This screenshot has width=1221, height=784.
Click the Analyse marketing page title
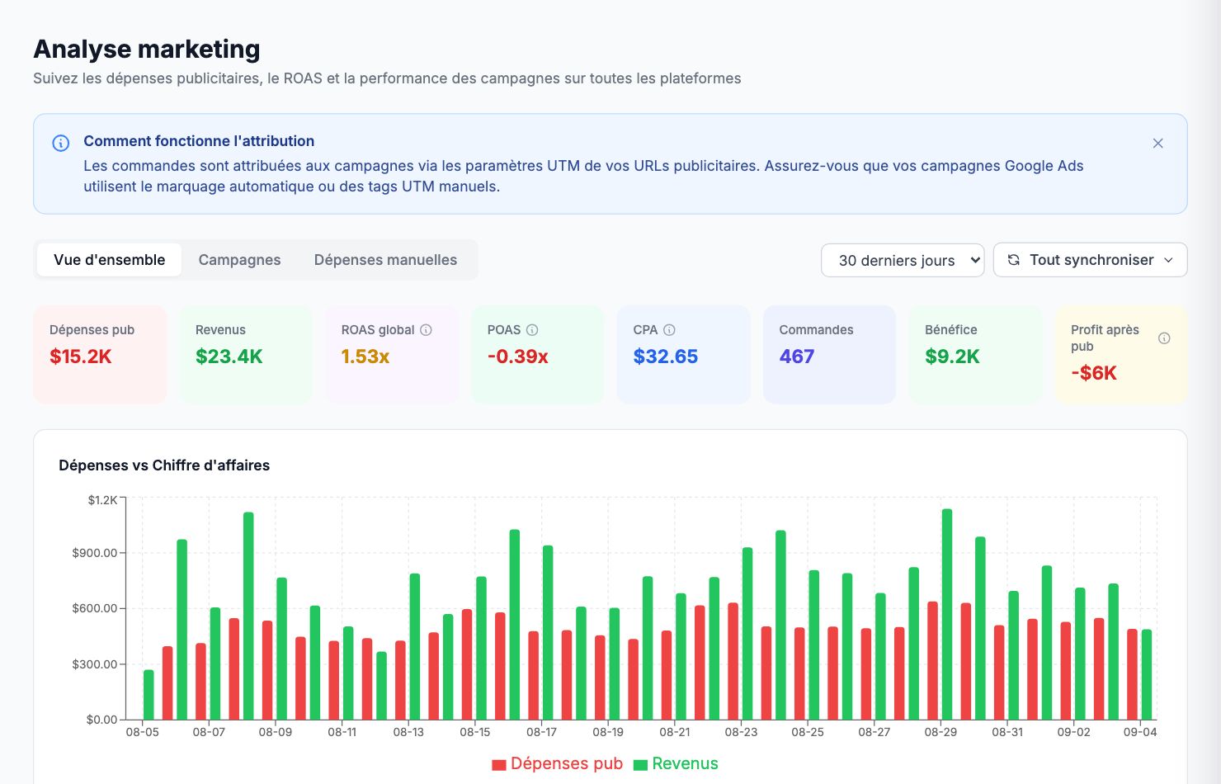147,50
